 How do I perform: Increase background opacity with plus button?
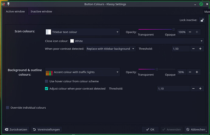point(197,72)
